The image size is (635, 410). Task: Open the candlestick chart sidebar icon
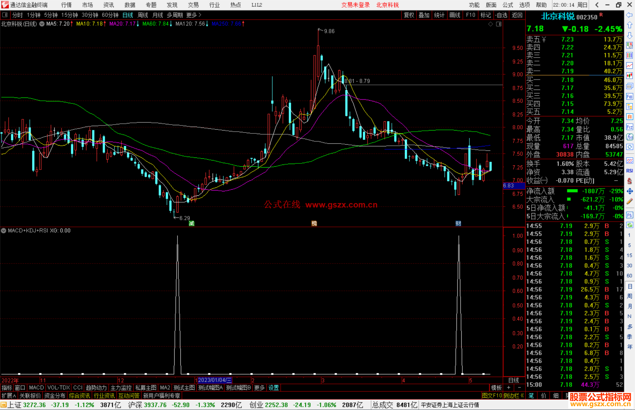pos(629,76)
